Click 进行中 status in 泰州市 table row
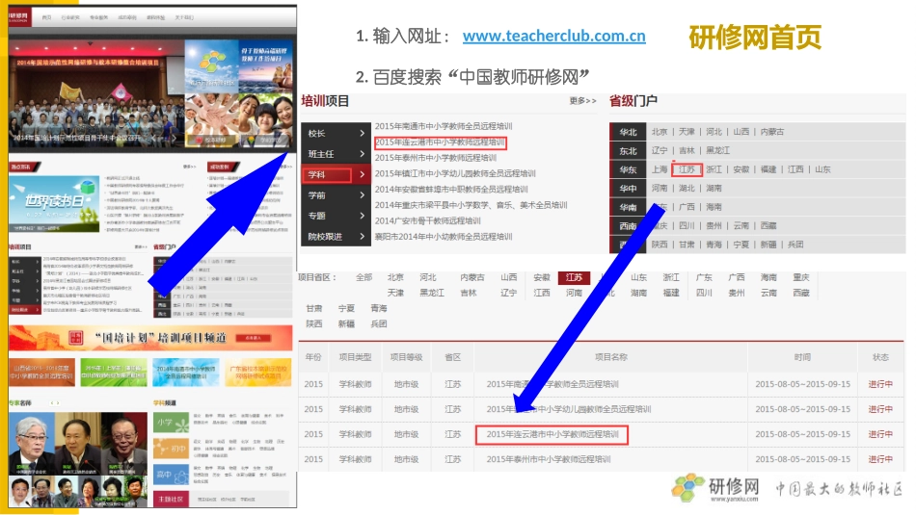916x515 pixels. click(880, 459)
